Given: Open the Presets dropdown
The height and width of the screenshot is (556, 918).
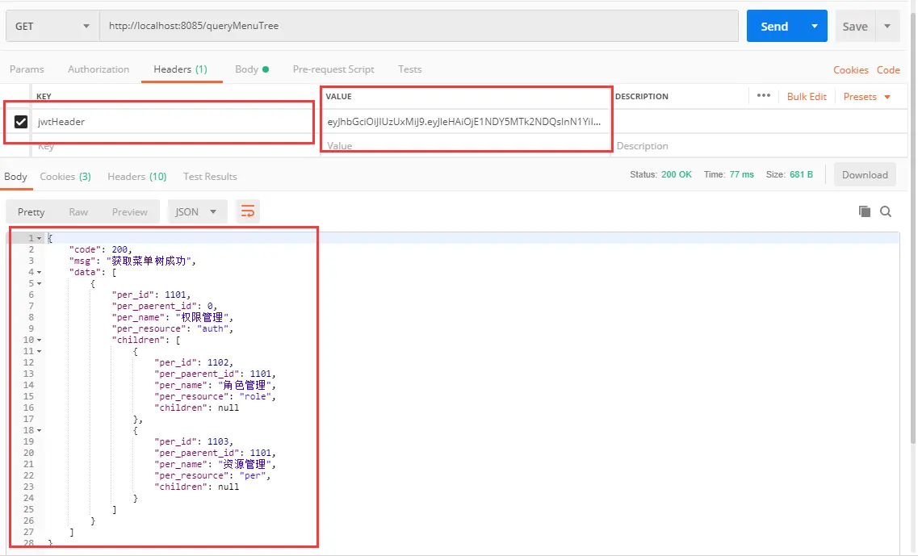Looking at the screenshot, I should 866,97.
